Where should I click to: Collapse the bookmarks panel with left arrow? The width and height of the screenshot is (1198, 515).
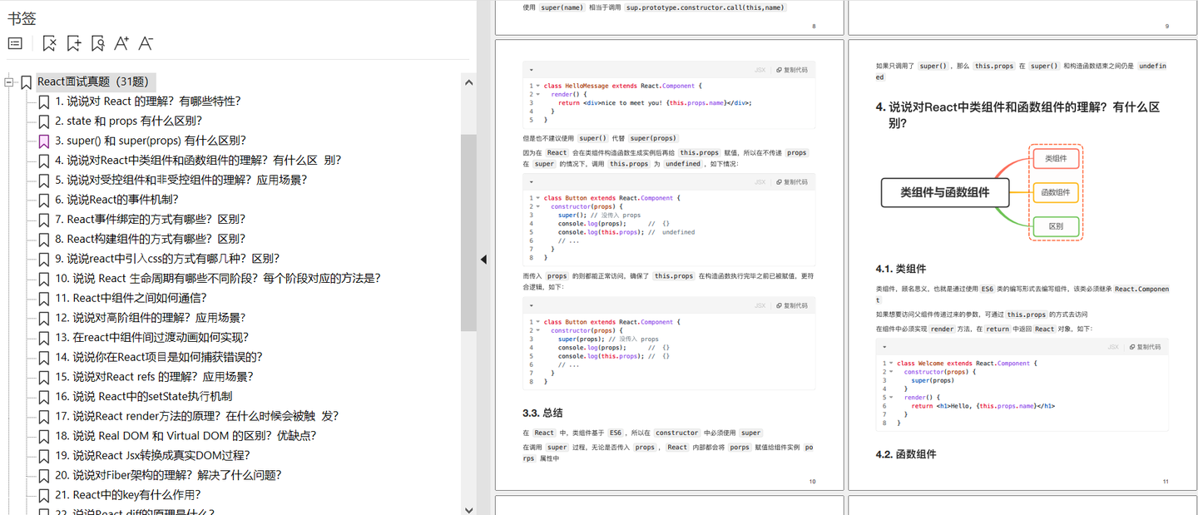tap(484, 260)
